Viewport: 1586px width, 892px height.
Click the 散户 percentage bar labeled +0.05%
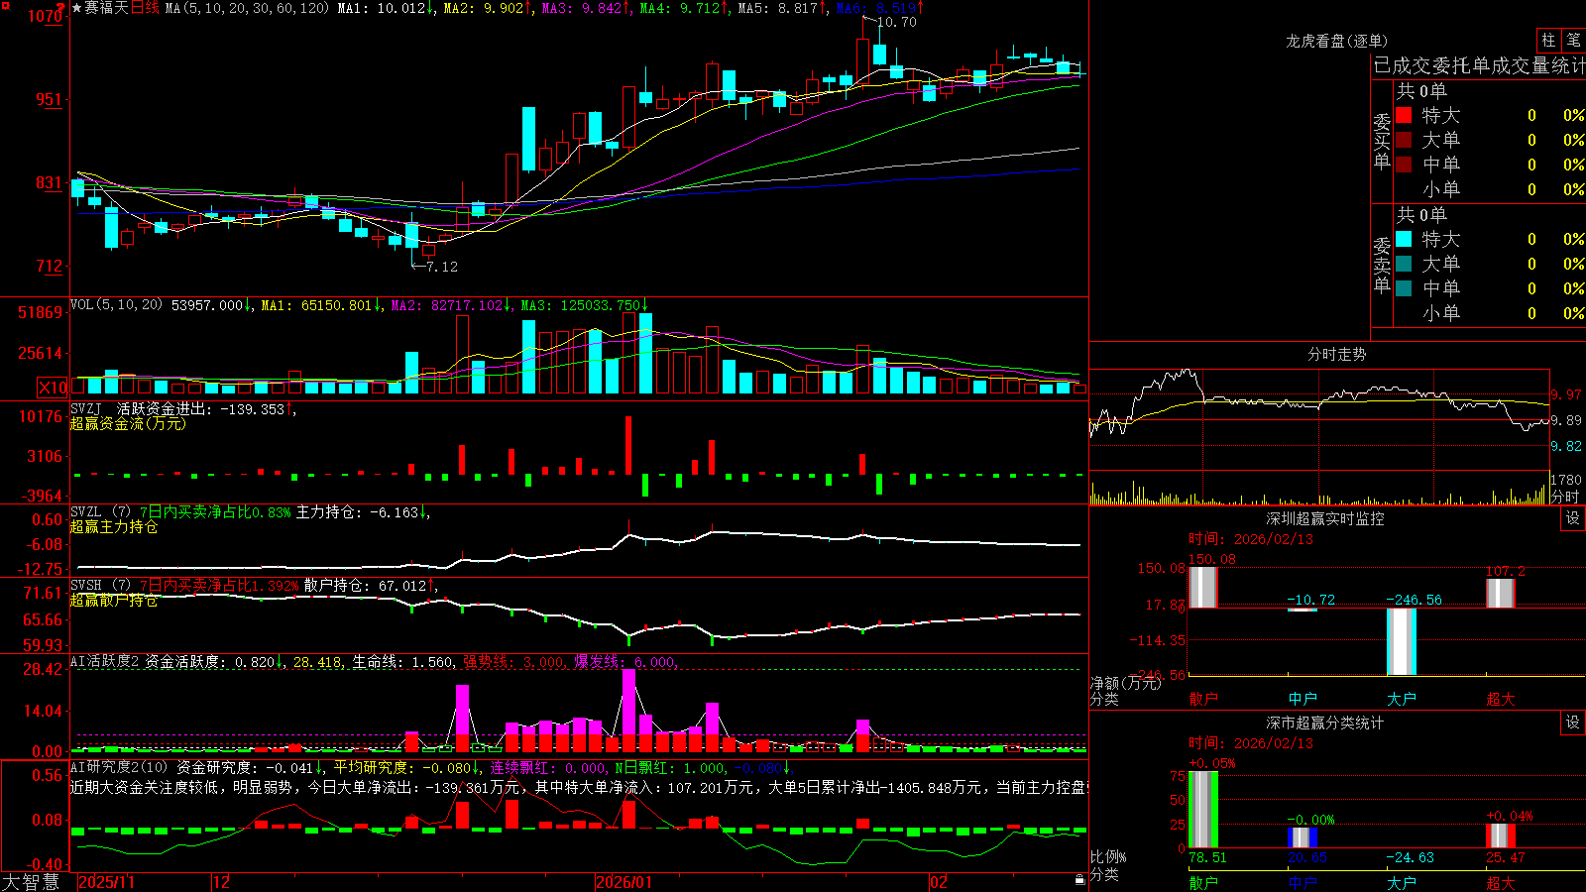(x=1202, y=809)
